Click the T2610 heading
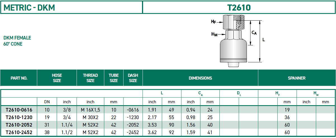Viewport: 336px width, 138px height. (239, 8)
